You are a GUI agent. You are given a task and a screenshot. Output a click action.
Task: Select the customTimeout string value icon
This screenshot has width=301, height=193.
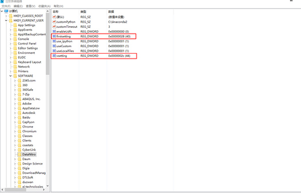point(54,26)
